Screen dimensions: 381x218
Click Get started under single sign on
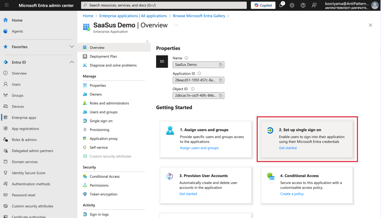288,148
